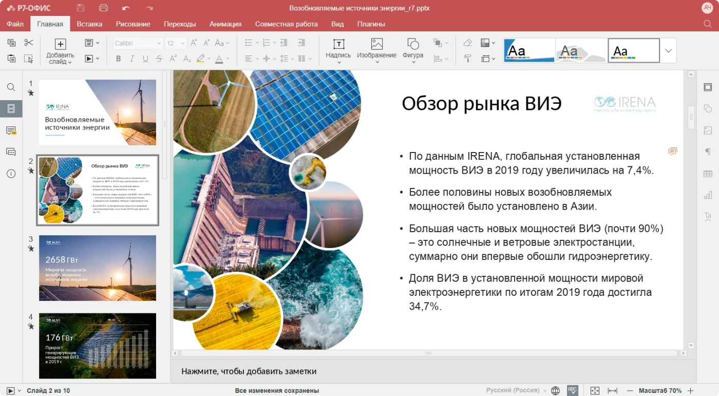The width and height of the screenshot is (719, 396).
Task: Select the Copy style paint roller tool
Action: click(468, 58)
